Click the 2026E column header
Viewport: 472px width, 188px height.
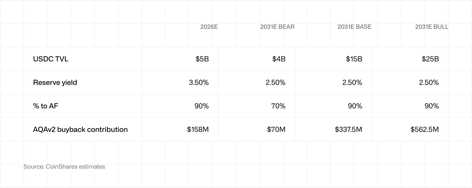209,27
